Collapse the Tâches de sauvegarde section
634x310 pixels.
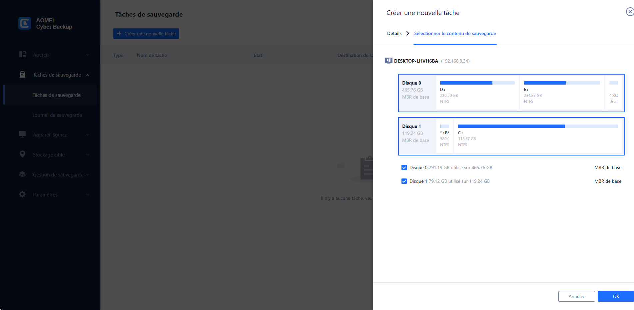click(88, 75)
